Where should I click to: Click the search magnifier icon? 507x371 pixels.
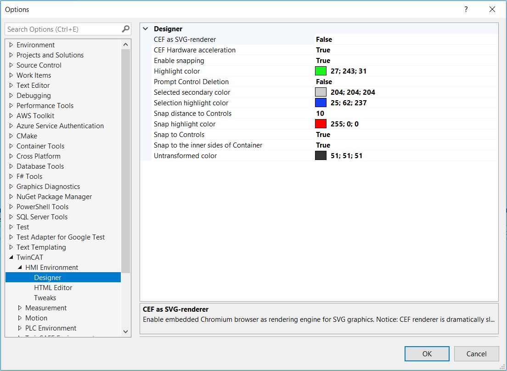click(x=125, y=29)
